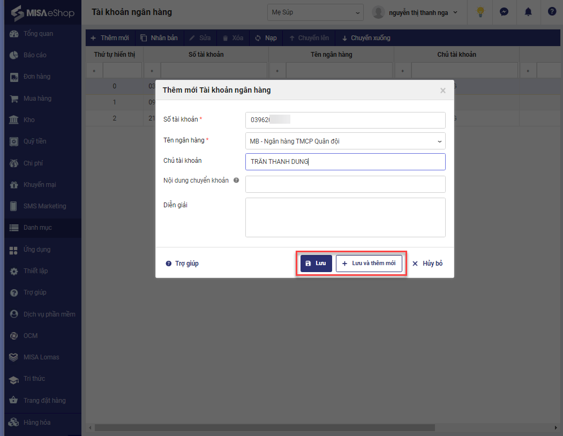Image resolution: width=563 pixels, height=436 pixels.
Task: Click the scrollbar left arrow
Action: click(x=90, y=428)
